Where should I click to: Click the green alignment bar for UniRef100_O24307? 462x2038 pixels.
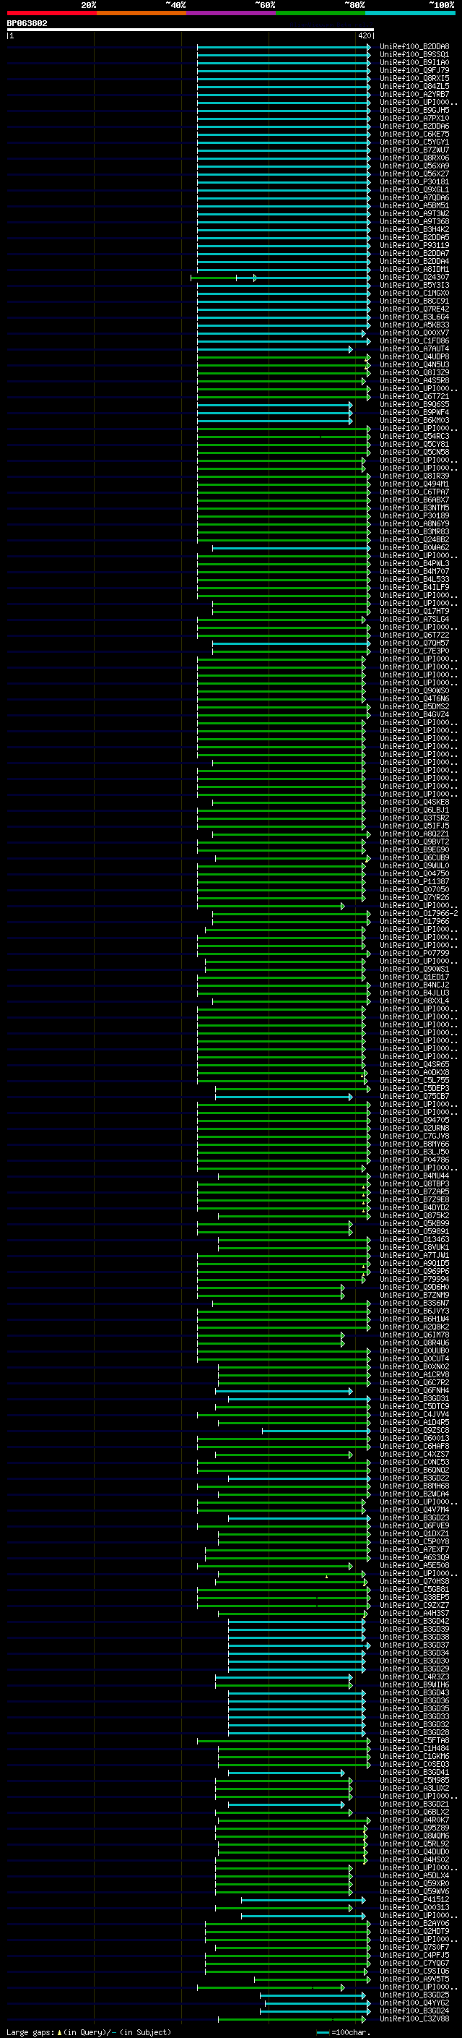pyautogui.click(x=213, y=278)
